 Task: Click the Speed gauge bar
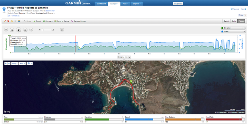coord(144,119)
